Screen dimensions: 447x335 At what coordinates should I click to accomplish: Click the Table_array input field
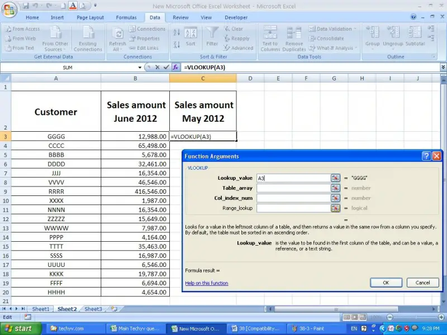[294, 188]
